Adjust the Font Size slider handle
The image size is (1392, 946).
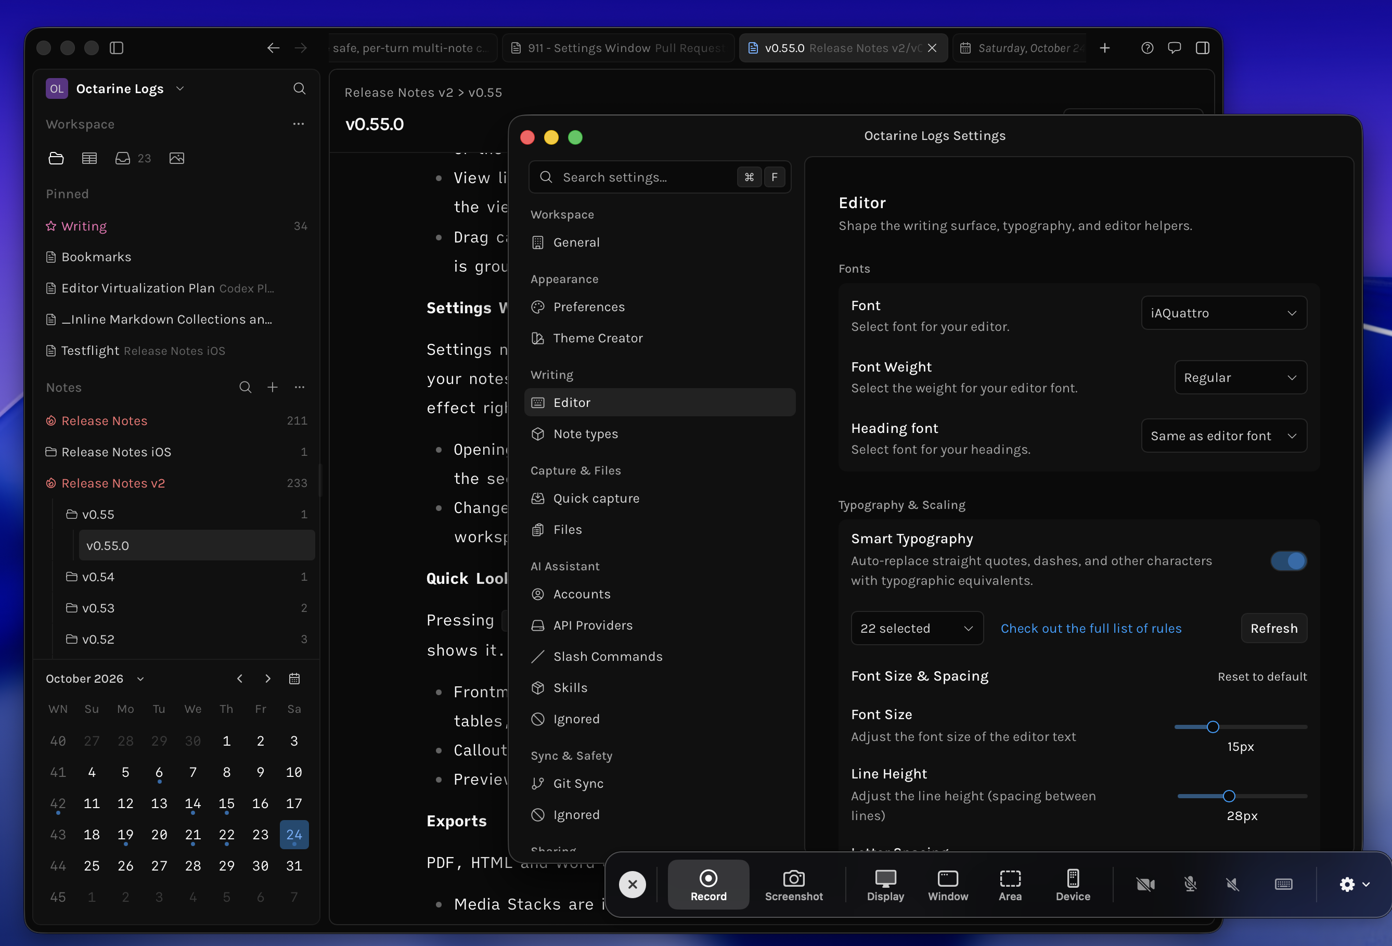(x=1213, y=727)
